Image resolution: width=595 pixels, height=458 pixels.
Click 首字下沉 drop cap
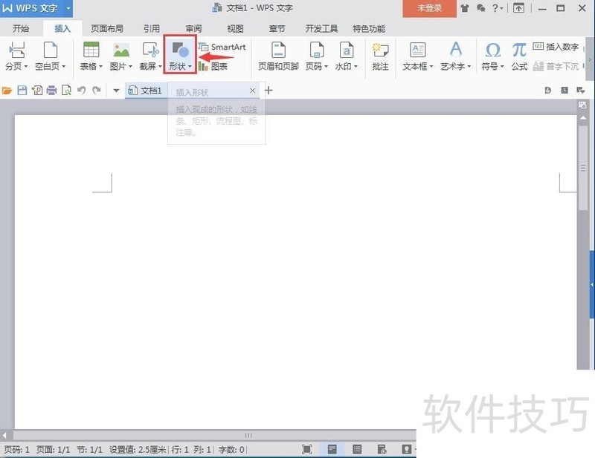click(x=556, y=67)
